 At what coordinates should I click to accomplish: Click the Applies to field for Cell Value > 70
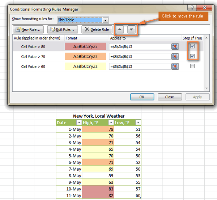click(x=139, y=56)
